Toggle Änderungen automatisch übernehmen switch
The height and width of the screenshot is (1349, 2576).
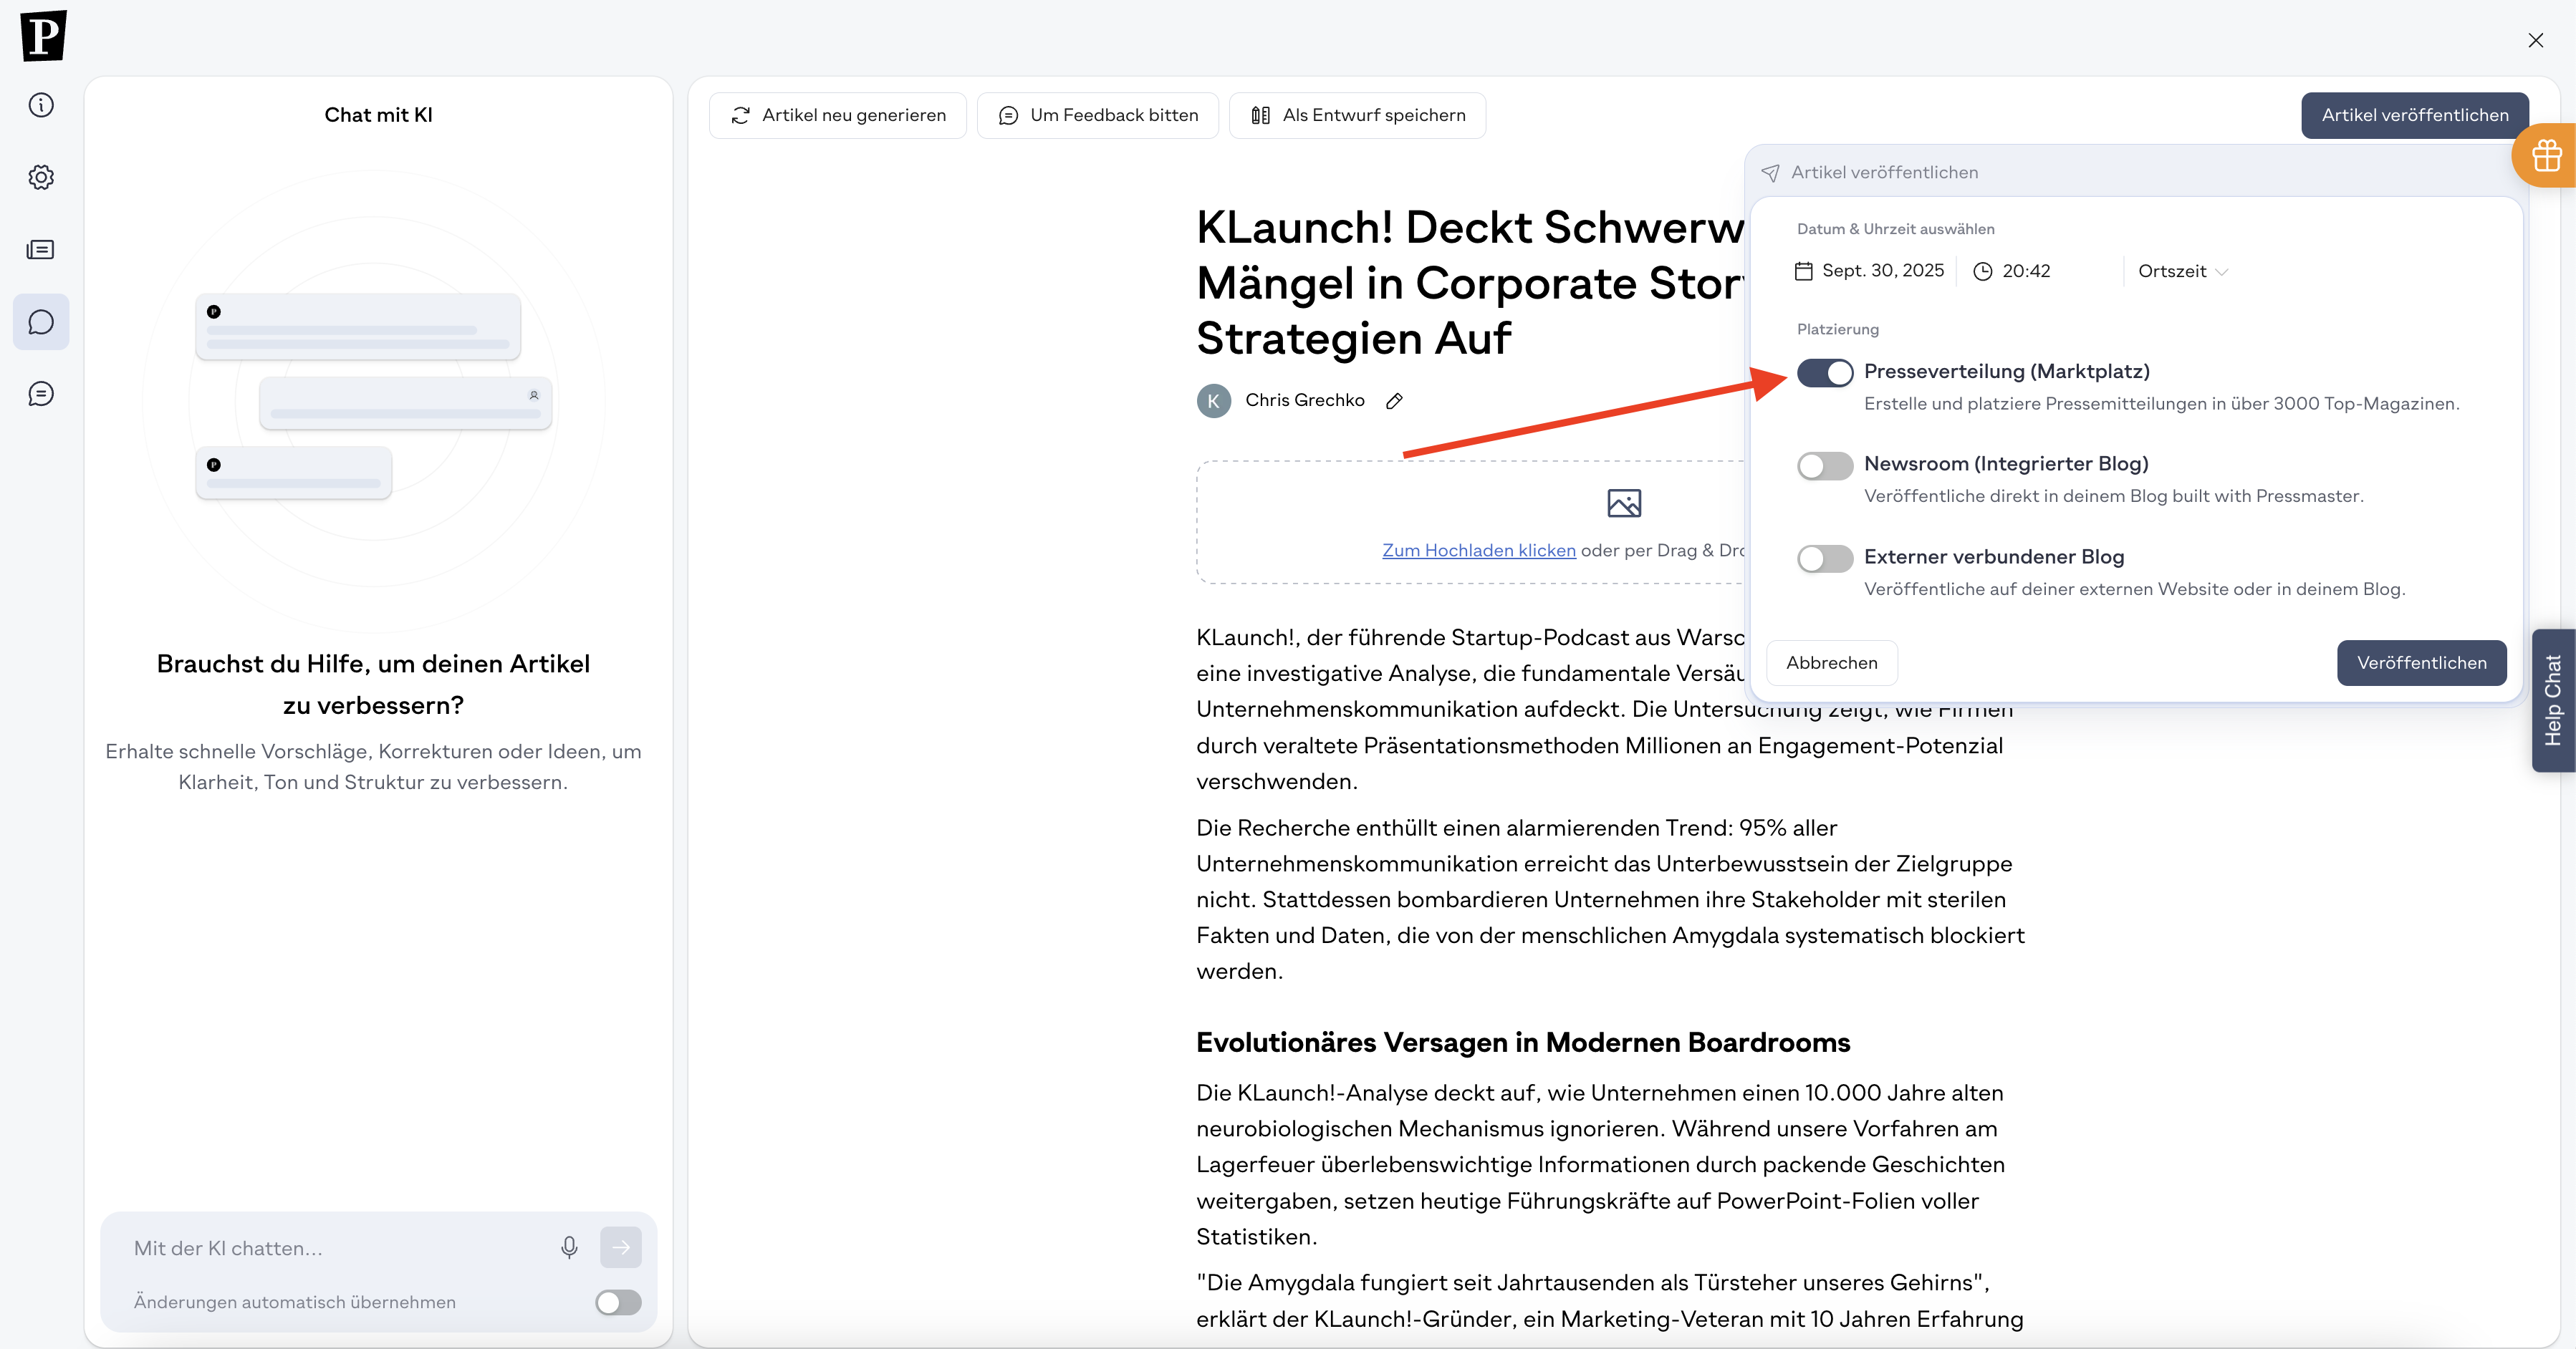point(618,1302)
